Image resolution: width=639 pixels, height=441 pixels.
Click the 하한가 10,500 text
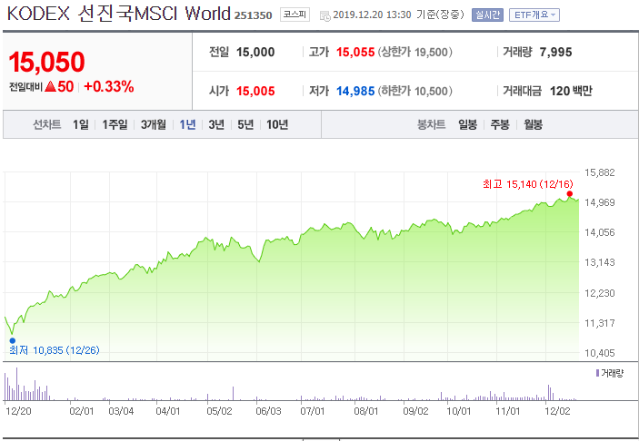(415, 91)
